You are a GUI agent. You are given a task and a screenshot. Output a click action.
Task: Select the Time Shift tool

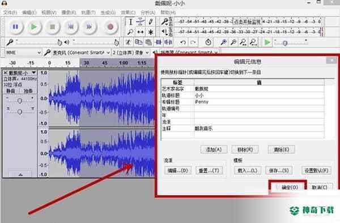tap(141, 32)
